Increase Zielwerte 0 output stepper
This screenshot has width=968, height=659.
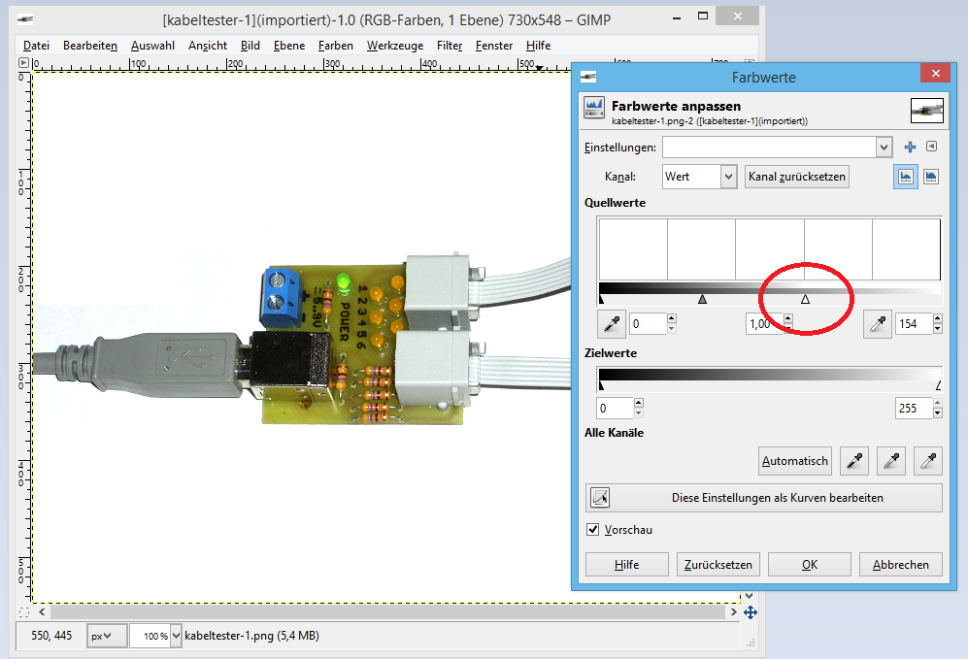[x=638, y=403]
